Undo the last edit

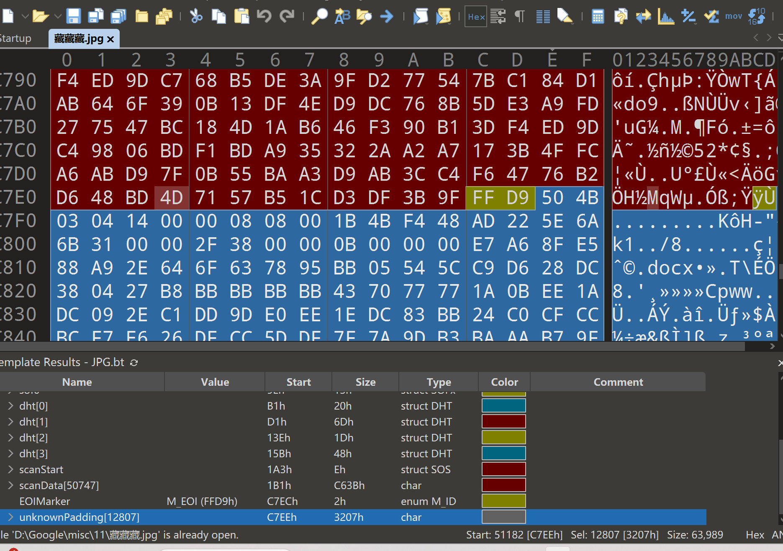(x=264, y=16)
